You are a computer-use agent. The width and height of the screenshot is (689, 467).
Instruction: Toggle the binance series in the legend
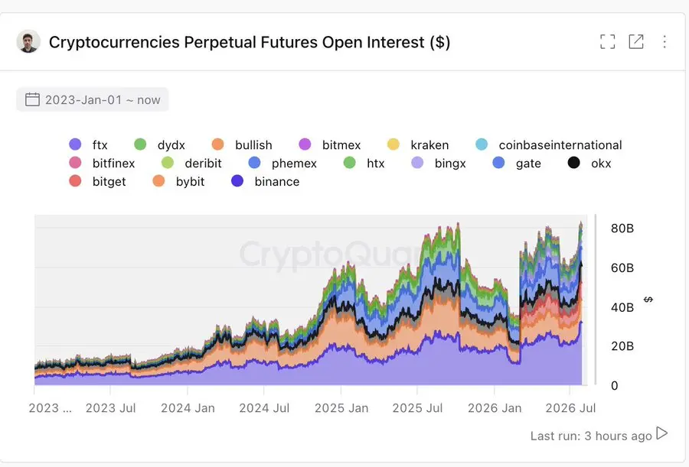click(x=266, y=181)
